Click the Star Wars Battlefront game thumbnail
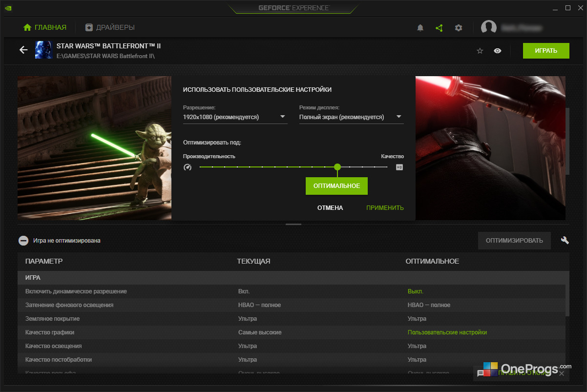The width and height of the screenshot is (587, 392). 43,50
